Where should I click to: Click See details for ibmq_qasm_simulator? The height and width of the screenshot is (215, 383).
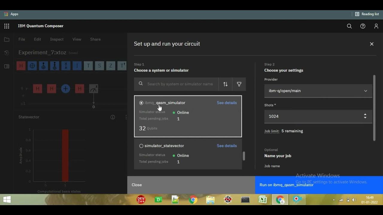tap(227, 103)
